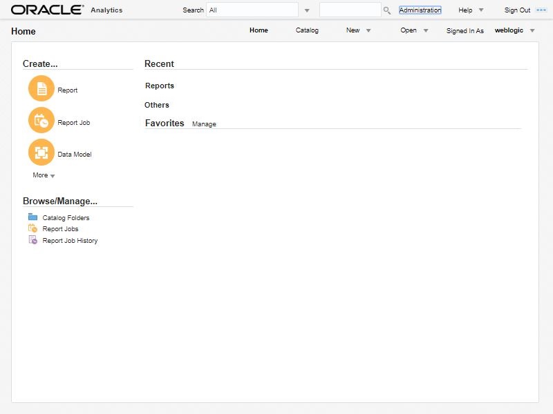This screenshot has height=414, width=553.
Task: Click the Report create link
Action: 67,90
